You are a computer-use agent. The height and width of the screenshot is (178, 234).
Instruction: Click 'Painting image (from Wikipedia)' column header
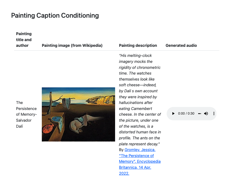[x=72, y=45]
